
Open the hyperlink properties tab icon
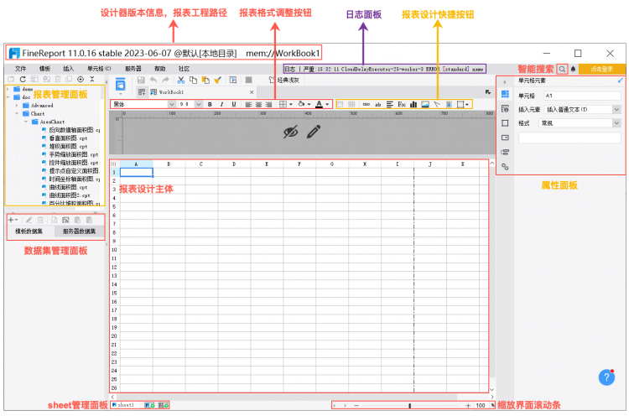(x=505, y=166)
